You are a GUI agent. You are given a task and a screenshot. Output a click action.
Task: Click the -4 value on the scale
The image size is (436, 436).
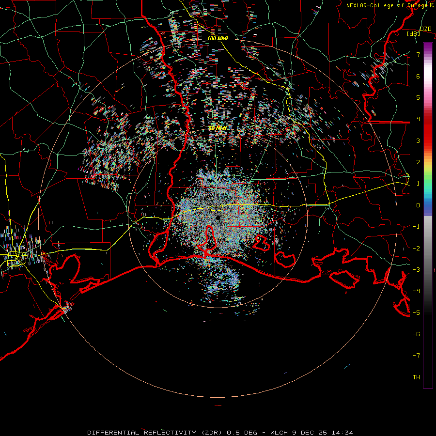click(416, 291)
